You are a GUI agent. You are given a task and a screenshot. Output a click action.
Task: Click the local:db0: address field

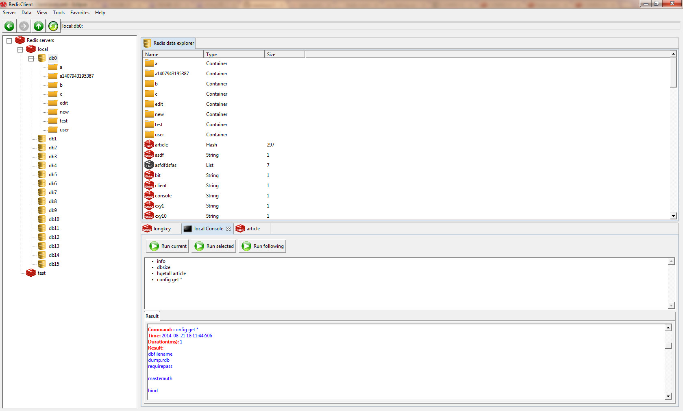pos(370,26)
